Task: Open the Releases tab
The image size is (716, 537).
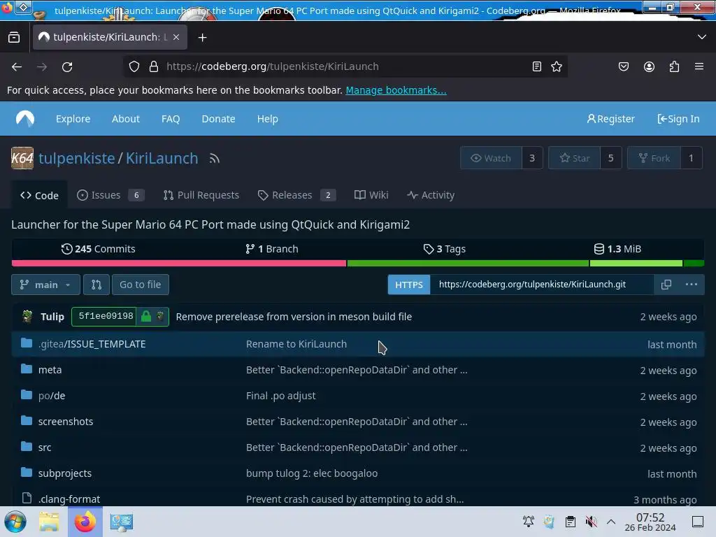Action: pos(296,196)
